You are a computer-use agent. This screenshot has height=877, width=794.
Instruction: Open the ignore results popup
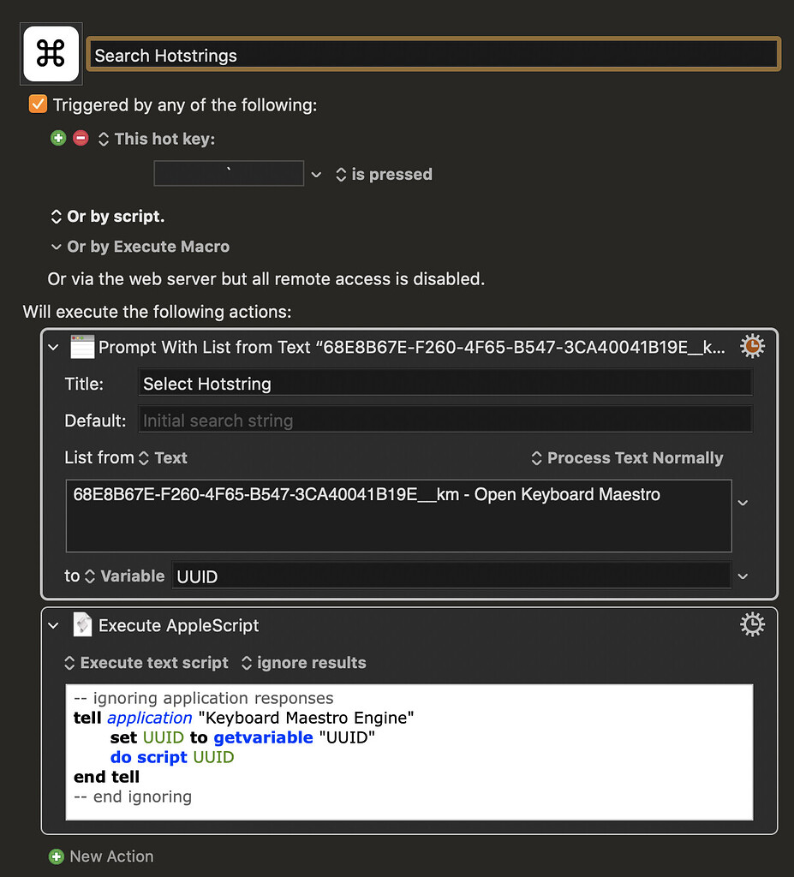point(304,663)
